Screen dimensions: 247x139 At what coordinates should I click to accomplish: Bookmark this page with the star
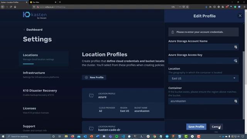tap(187, 7)
